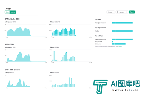Click tallest bar in GPT-4-1106-preview tokens chart

[x=69, y=82]
